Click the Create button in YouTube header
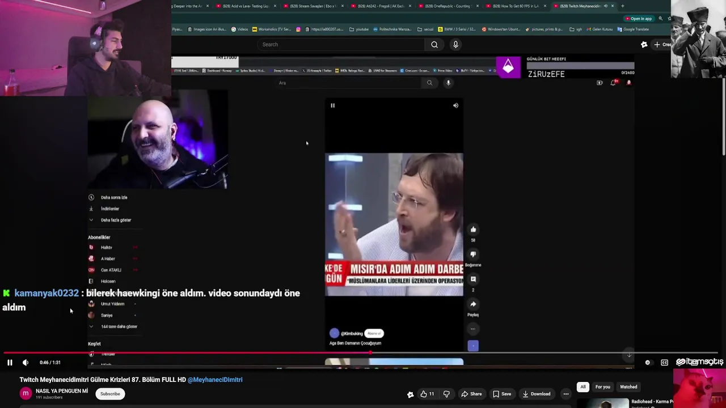The width and height of the screenshot is (726, 408). 661,44
